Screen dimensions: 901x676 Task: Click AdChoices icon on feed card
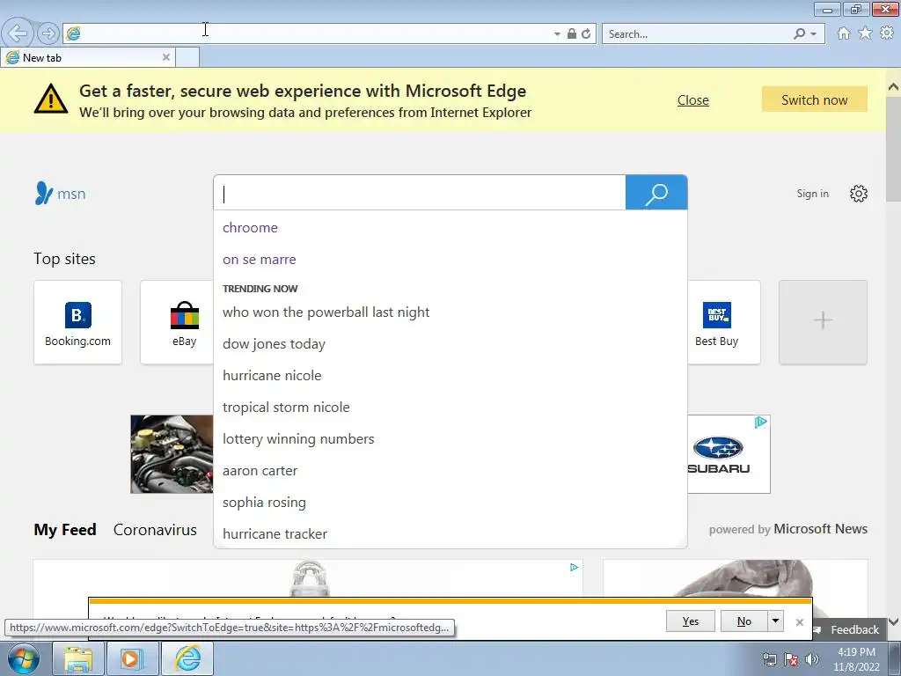tap(574, 568)
